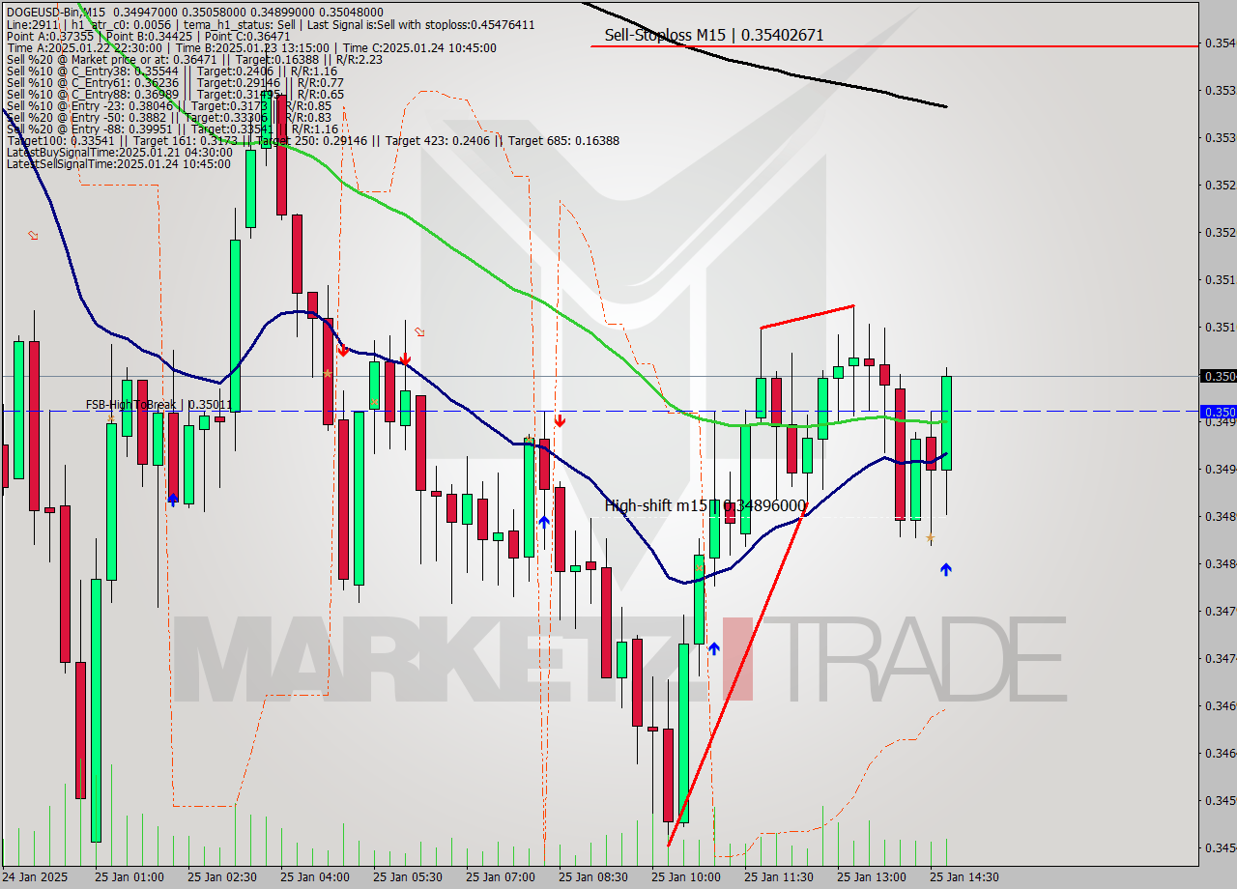Screen dimensions: 1237x889
Task: Click the 25 Jan 05:30 time axis label
Action: [x=407, y=876]
